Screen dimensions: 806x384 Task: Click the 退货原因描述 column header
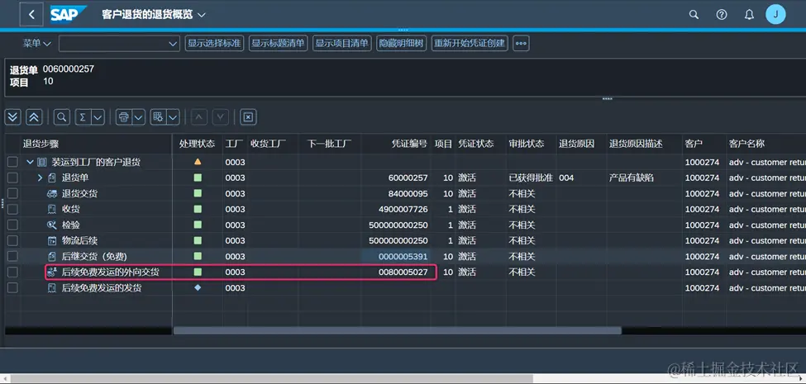tap(644, 144)
